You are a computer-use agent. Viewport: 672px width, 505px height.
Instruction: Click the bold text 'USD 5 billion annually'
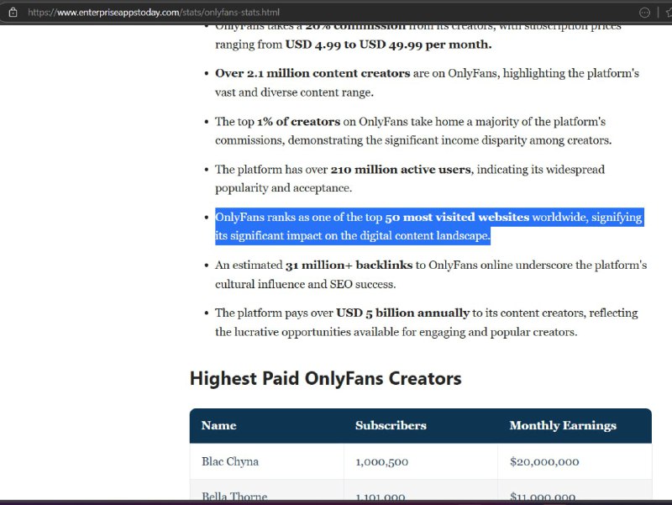402,313
